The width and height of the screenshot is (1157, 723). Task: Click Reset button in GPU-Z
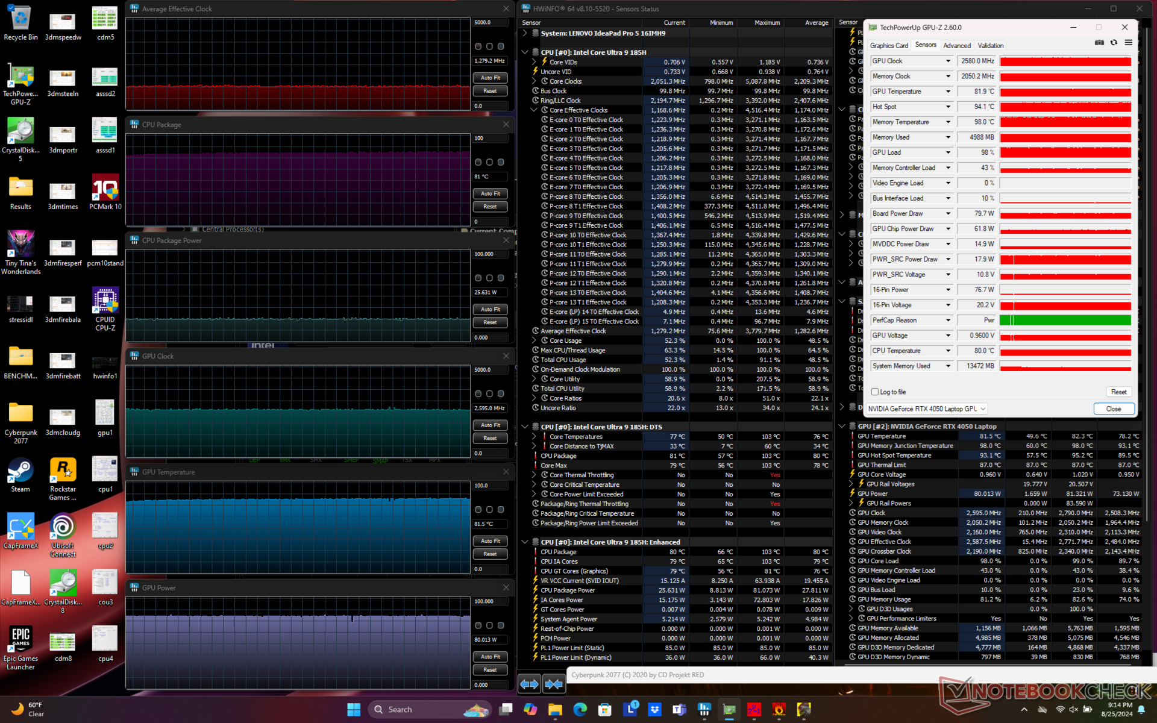tap(1118, 392)
